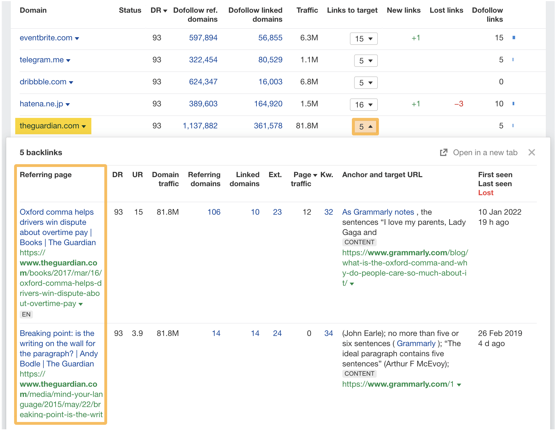Click the CONTENT tag on the Grammarly backlink

[x=359, y=242]
